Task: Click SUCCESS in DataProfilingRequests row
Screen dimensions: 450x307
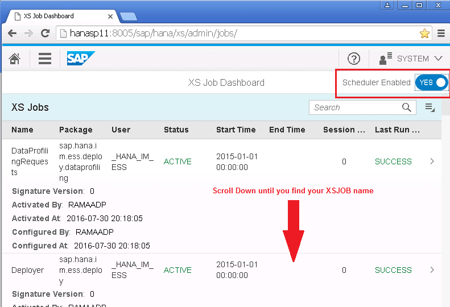Action: pyautogui.click(x=393, y=161)
